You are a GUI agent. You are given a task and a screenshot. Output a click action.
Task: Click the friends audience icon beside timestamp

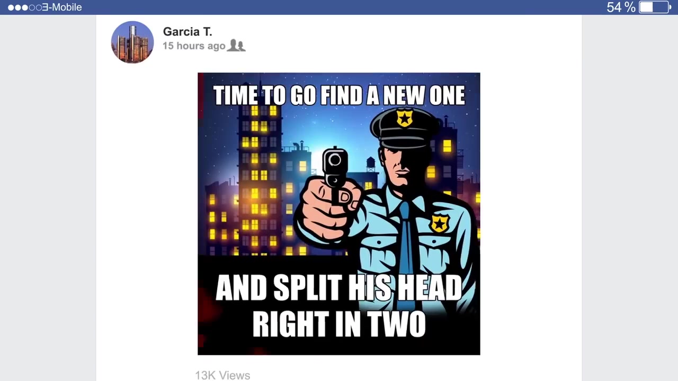point(236,46)
